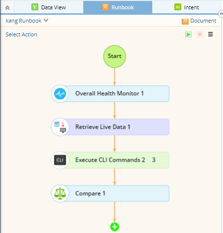Click the Select Action link
This screenshot has width=223, height=233.
[22, 34]
